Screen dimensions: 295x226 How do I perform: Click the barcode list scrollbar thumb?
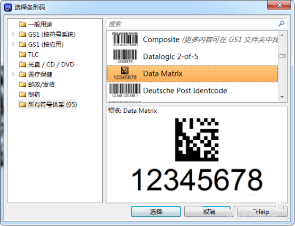click(282, 56)
